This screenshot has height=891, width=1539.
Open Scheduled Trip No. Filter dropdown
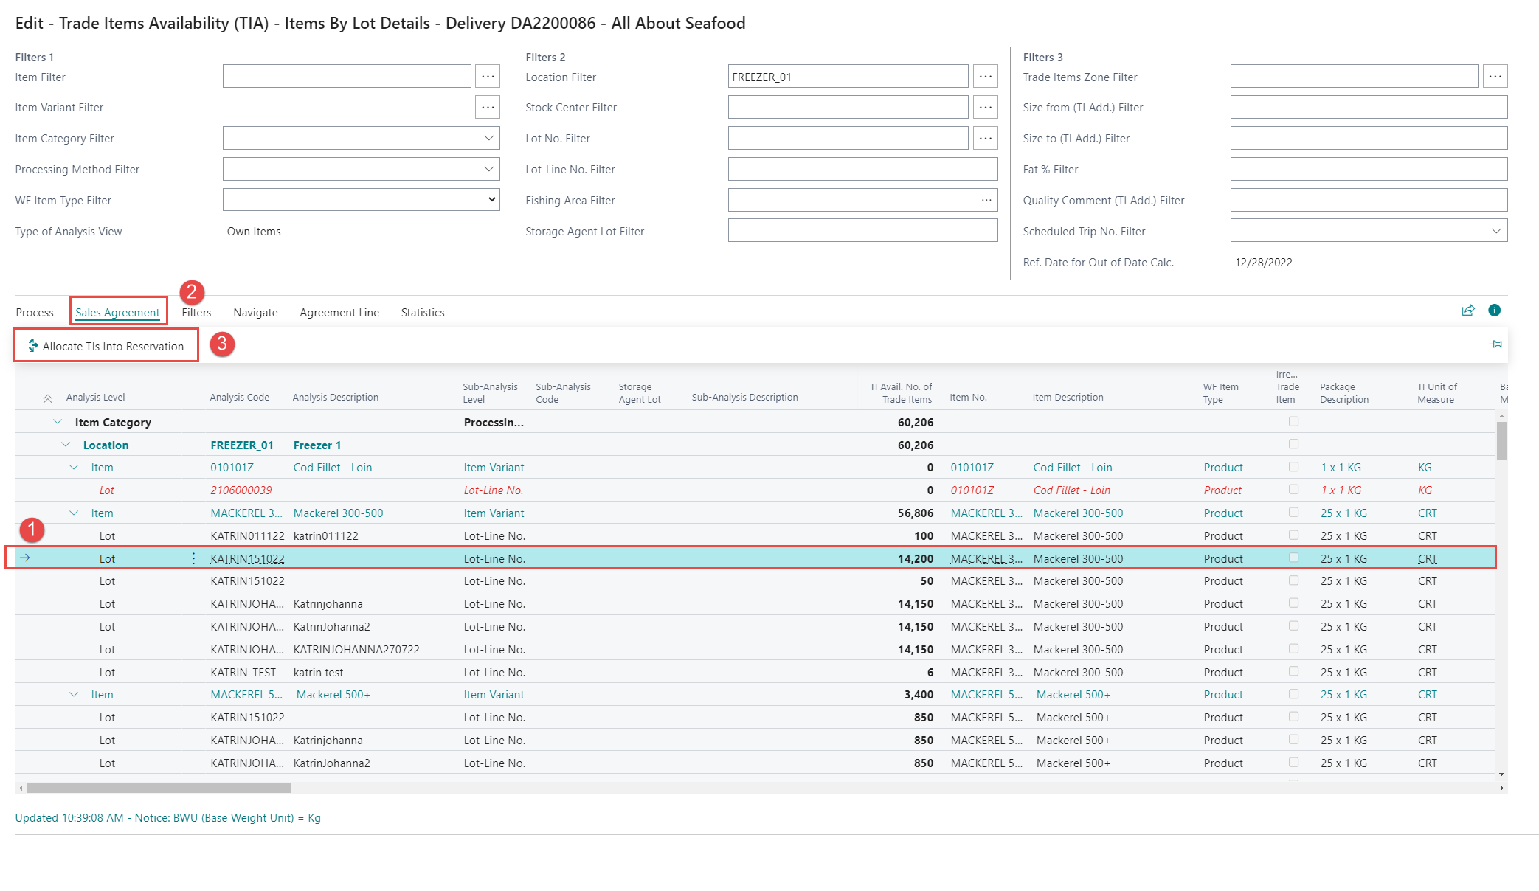pyautogui.click(x=1496, y=231)
